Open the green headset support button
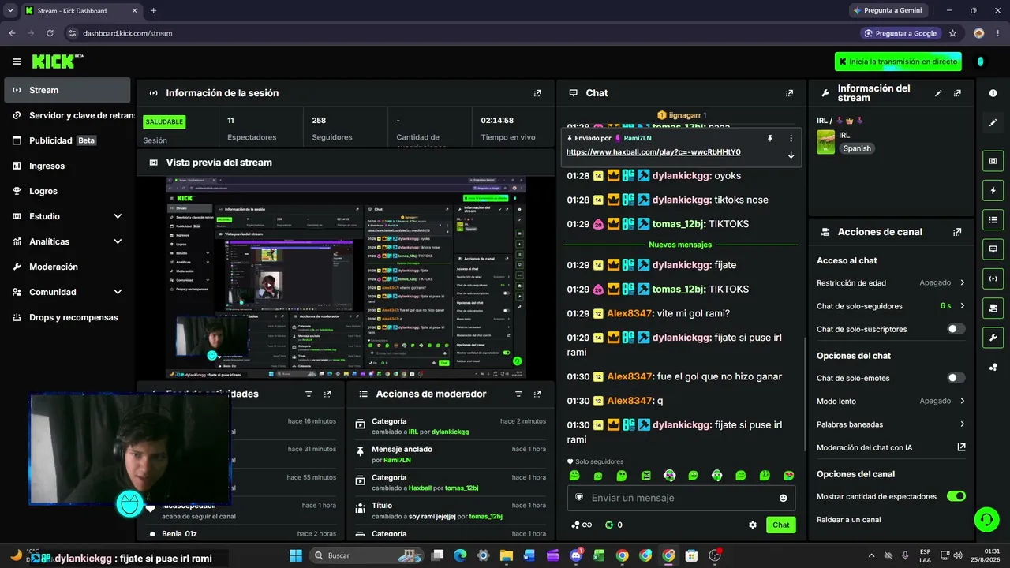This screenshot has height=568, width=1010. click(x=986, y=519)
